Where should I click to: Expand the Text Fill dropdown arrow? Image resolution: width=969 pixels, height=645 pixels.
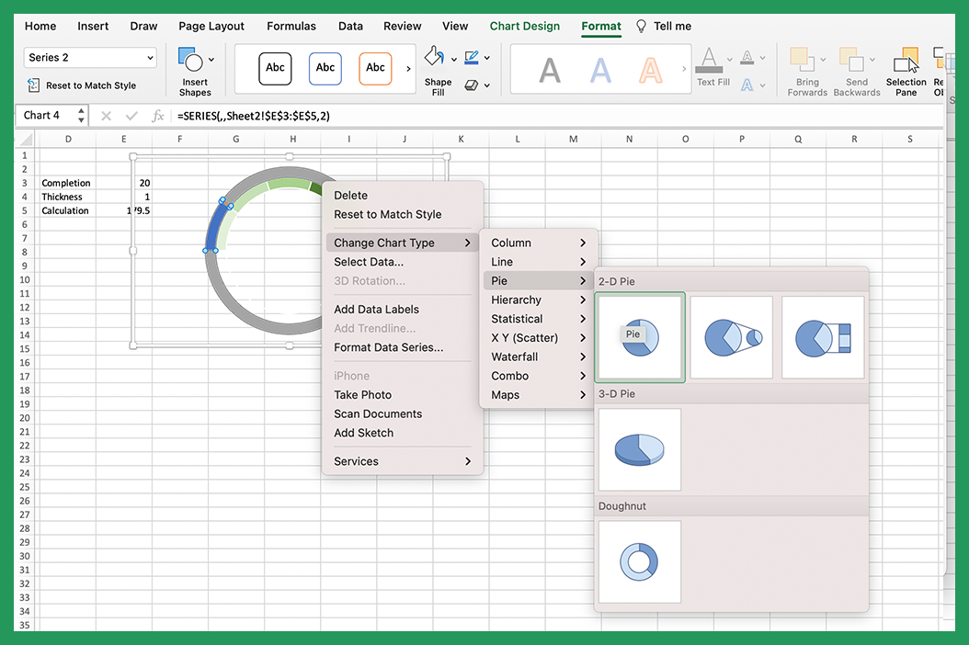[730, 60]
